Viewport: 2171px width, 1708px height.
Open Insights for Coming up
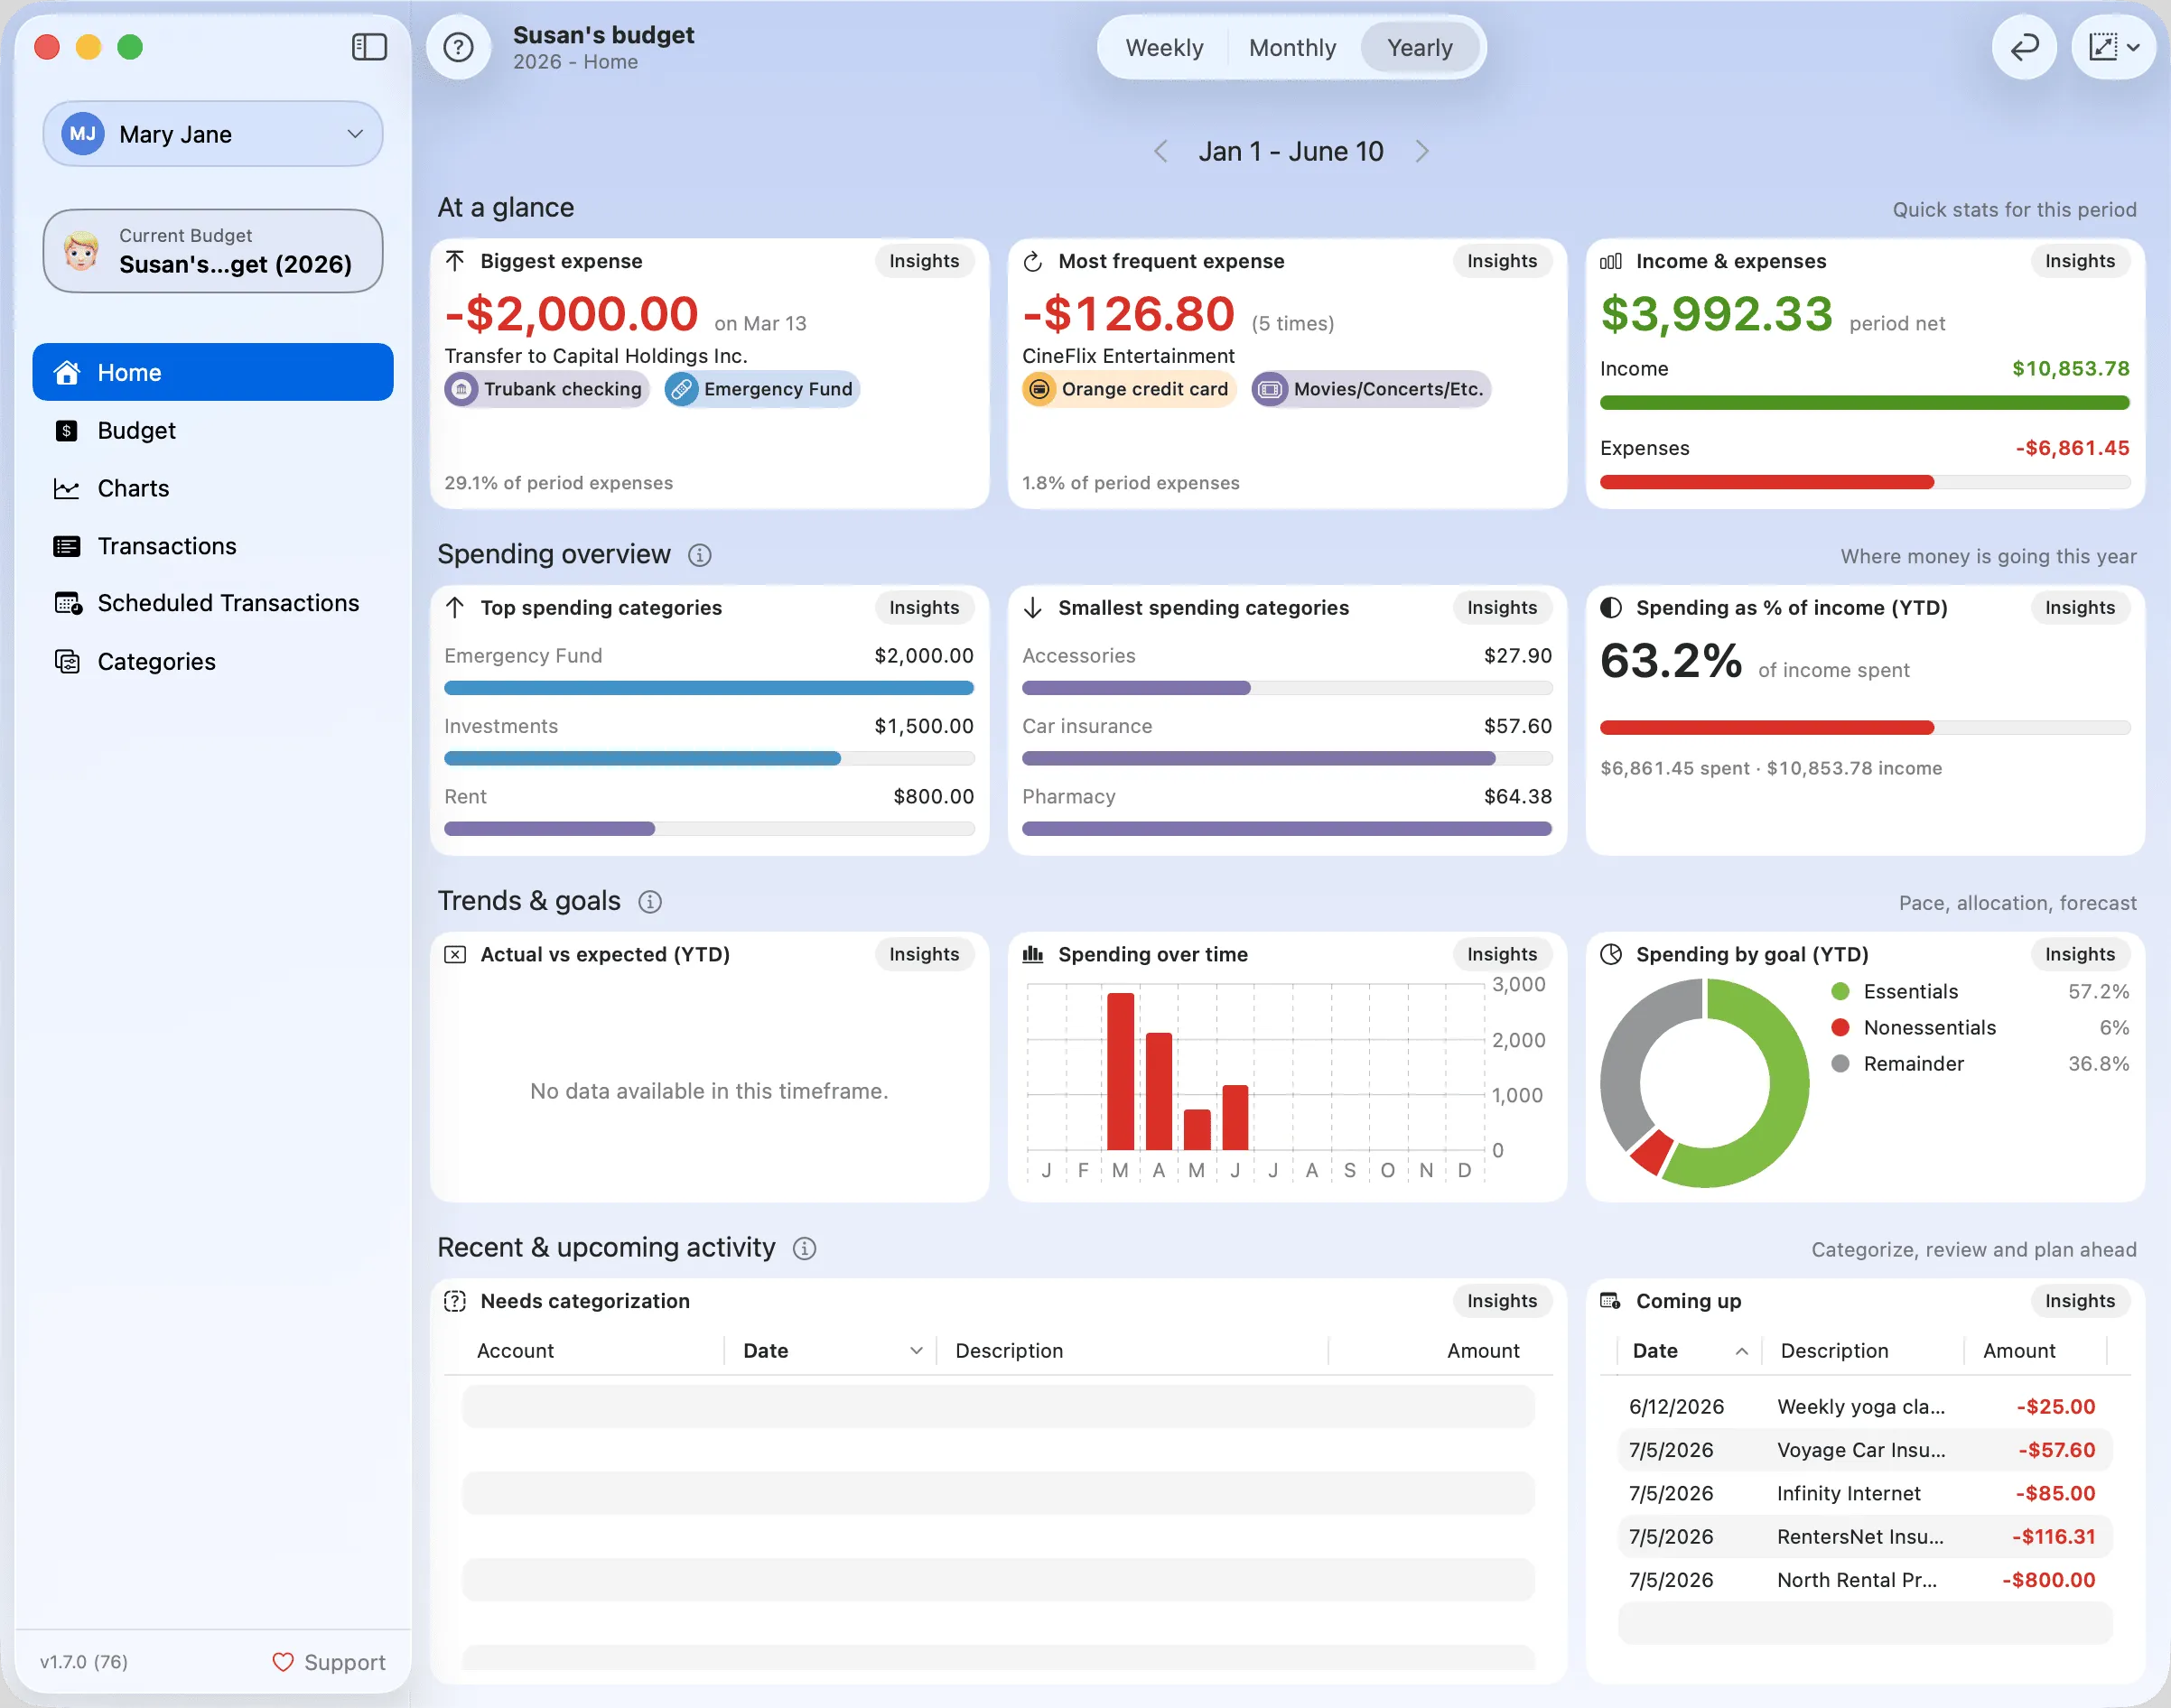click(2080, 1301)
